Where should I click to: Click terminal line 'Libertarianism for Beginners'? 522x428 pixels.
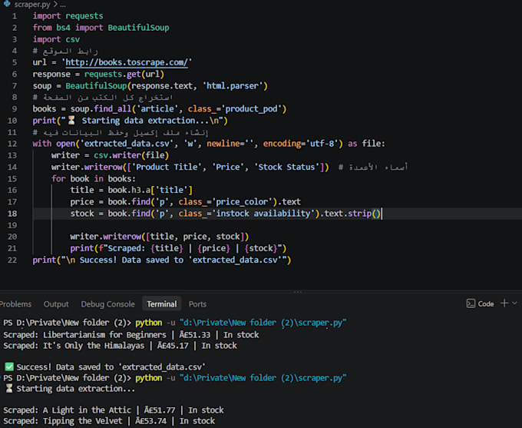(x=131, y=335)
